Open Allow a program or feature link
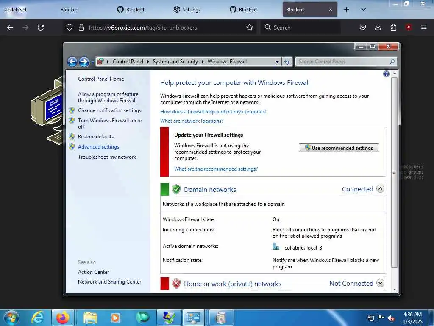This screenshot has height=326, width=434. pyautogui.click(x=108, y=97)
